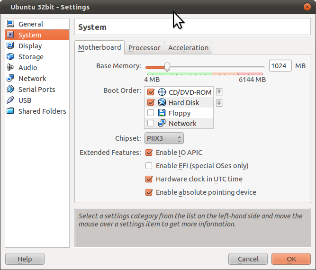Screen dimensions: 316x270
Task: Click the Base Memory slider handle
Action: point(167,67)
